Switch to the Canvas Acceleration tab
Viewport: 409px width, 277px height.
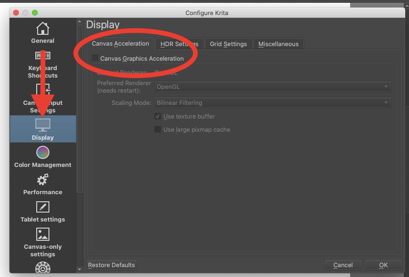pos(120,44)
